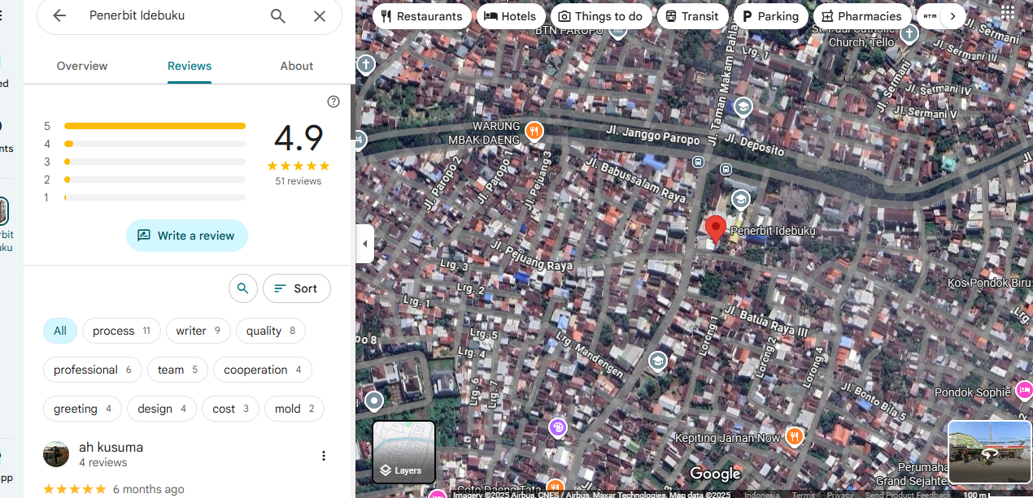
Task: Collapse the side panel with arrow handle
Action: (364, 244)
